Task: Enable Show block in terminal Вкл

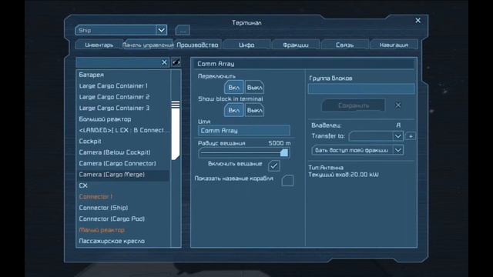Action: click(x=233, y=110)
